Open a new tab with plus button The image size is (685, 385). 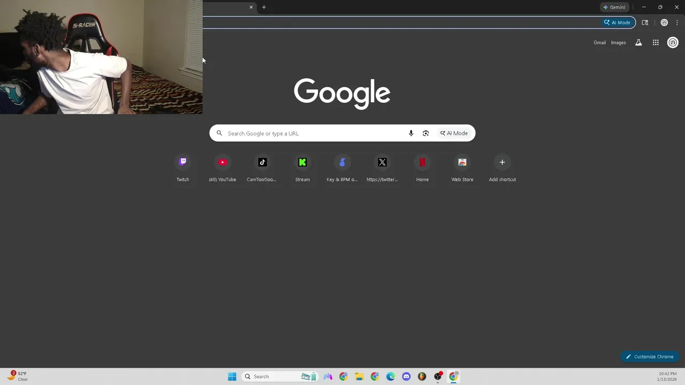(x=264, y=7)
